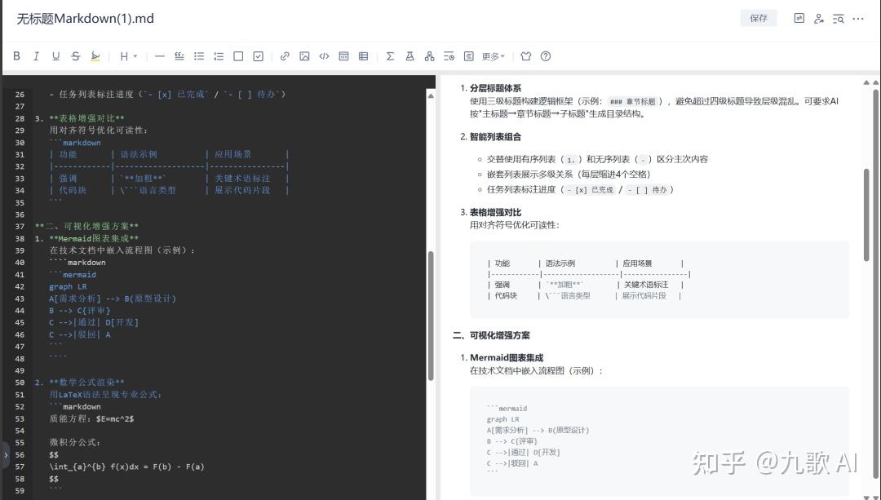Toggle bold formatting
The image size is (881, 500).
[16, 55]
